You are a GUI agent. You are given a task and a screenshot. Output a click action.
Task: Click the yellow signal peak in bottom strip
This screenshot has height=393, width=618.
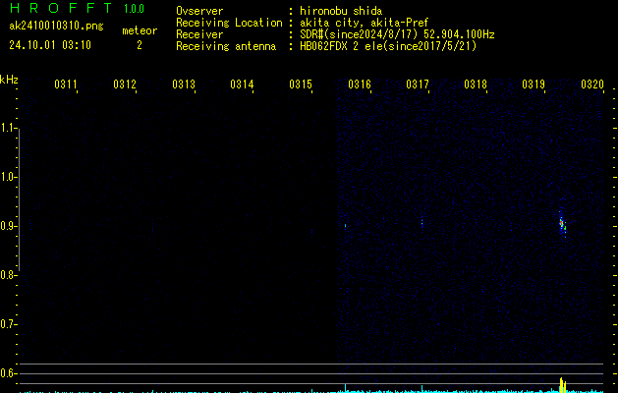pyautogui.click(x=562, y=383)
